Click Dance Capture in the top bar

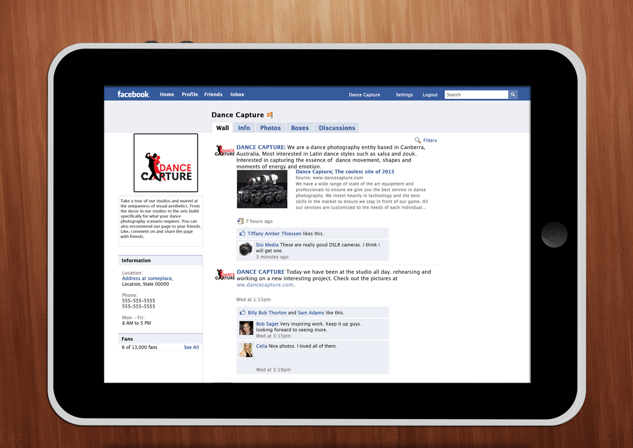tap(365, 95)
